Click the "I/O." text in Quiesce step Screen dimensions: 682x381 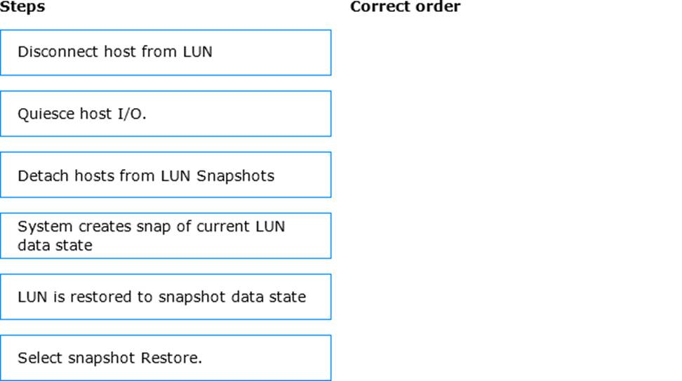point(132,114)
